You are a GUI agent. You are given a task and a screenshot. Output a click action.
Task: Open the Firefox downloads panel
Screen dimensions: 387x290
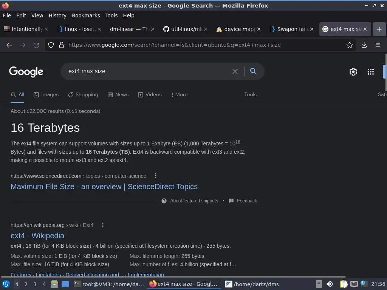tap(364, 45)
